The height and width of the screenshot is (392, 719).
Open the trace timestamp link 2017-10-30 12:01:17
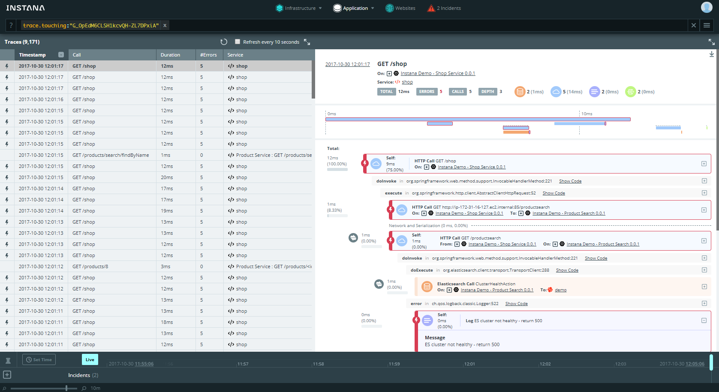(x=347, y=65)
